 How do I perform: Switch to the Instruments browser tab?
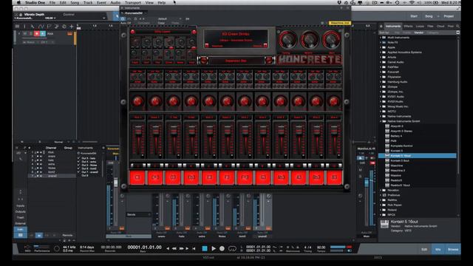point(393,27)
